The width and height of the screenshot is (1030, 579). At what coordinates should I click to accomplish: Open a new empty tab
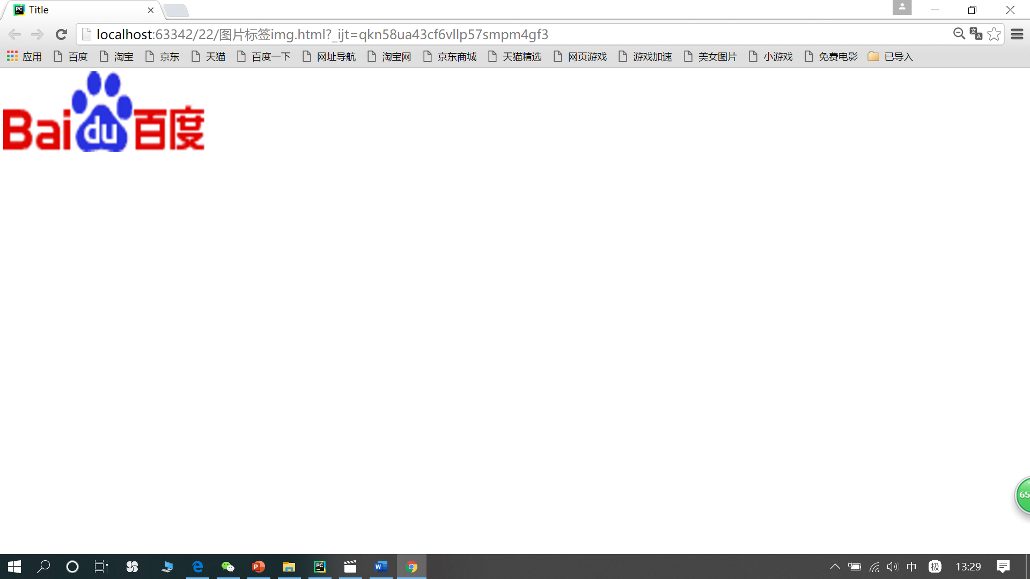176,10
